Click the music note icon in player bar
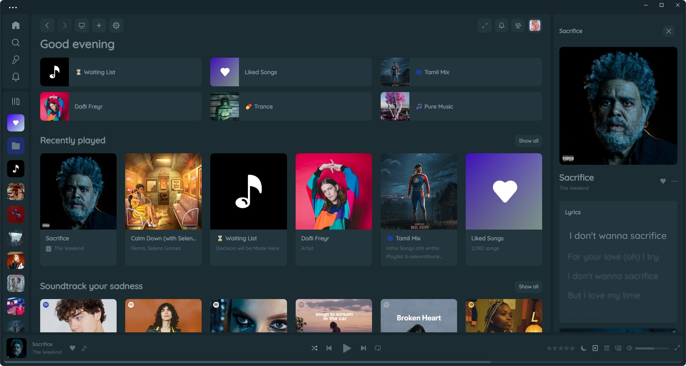This screenshot has height=366, width=686. point(84,348)
